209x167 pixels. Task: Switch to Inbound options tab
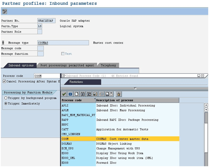(x=21, y=65)
